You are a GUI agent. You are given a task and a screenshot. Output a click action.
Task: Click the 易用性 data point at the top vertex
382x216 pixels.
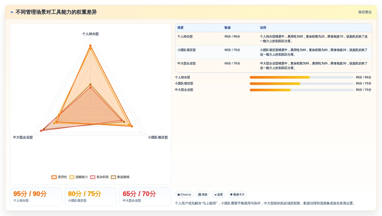[90, 46]
